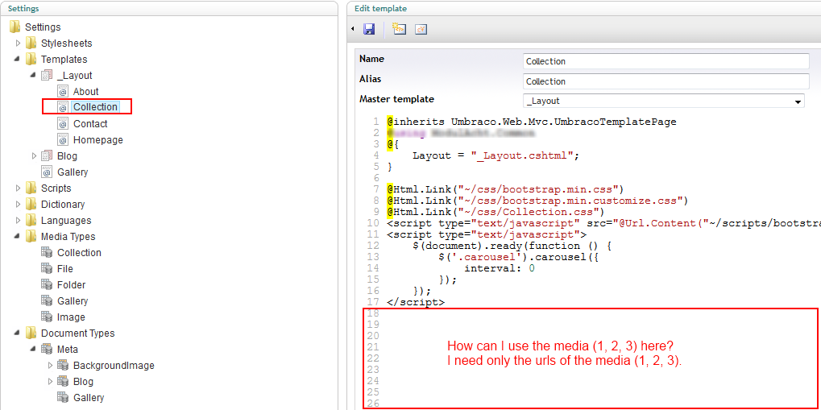Select the Languages label in tree
Screen dimensions: 821x410
click(66, 221)
